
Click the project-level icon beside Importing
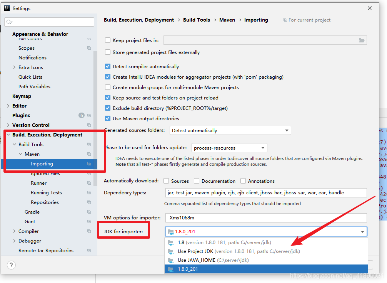click(89, 164)
